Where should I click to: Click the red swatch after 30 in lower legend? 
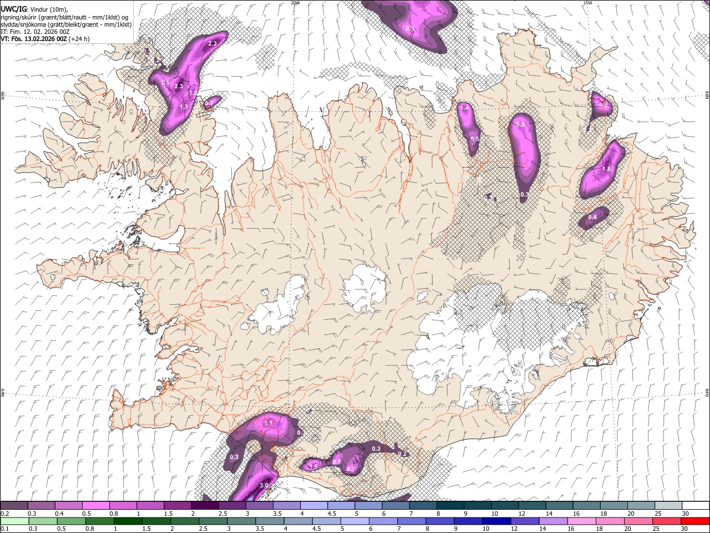[x=695, y=521]
